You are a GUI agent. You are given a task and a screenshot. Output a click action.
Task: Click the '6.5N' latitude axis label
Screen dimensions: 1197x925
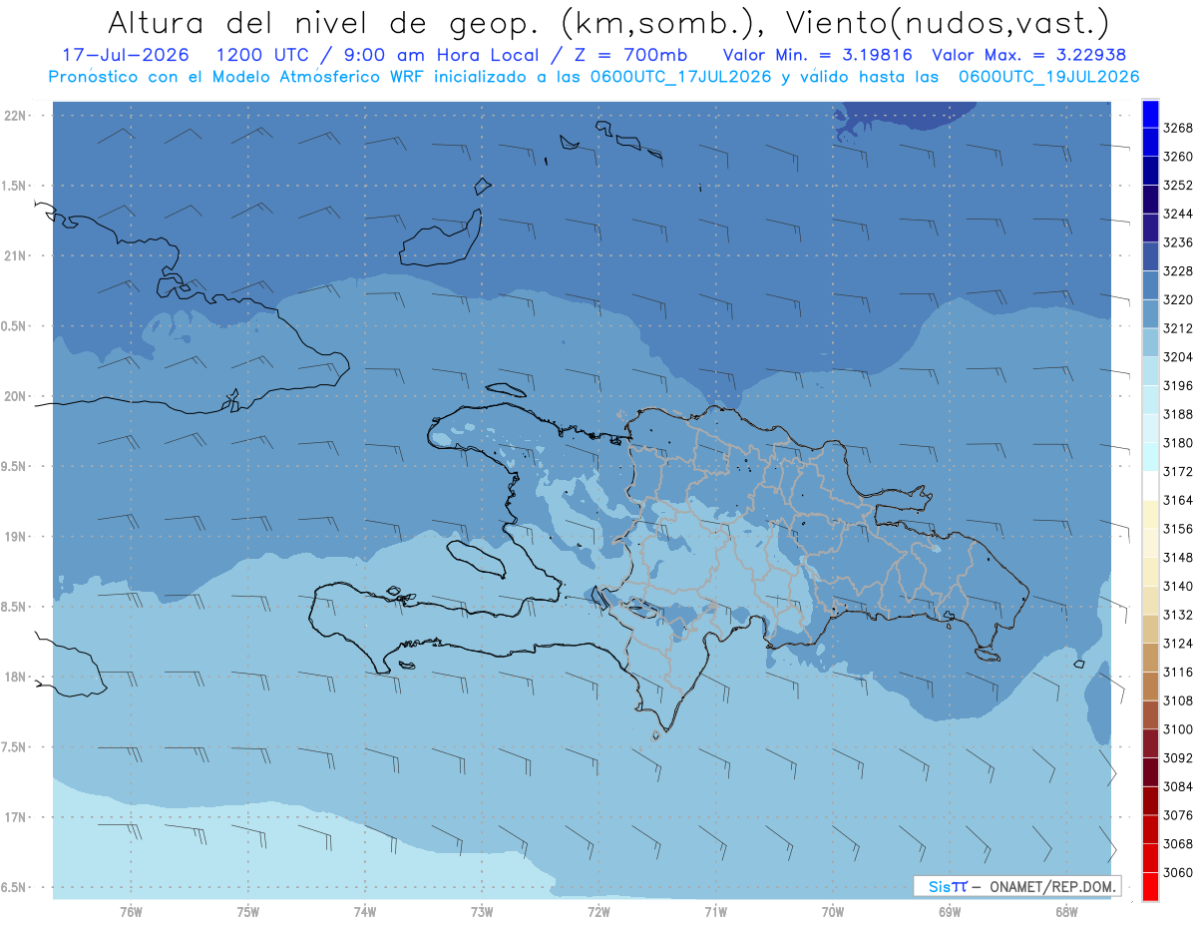click(14, 887)
